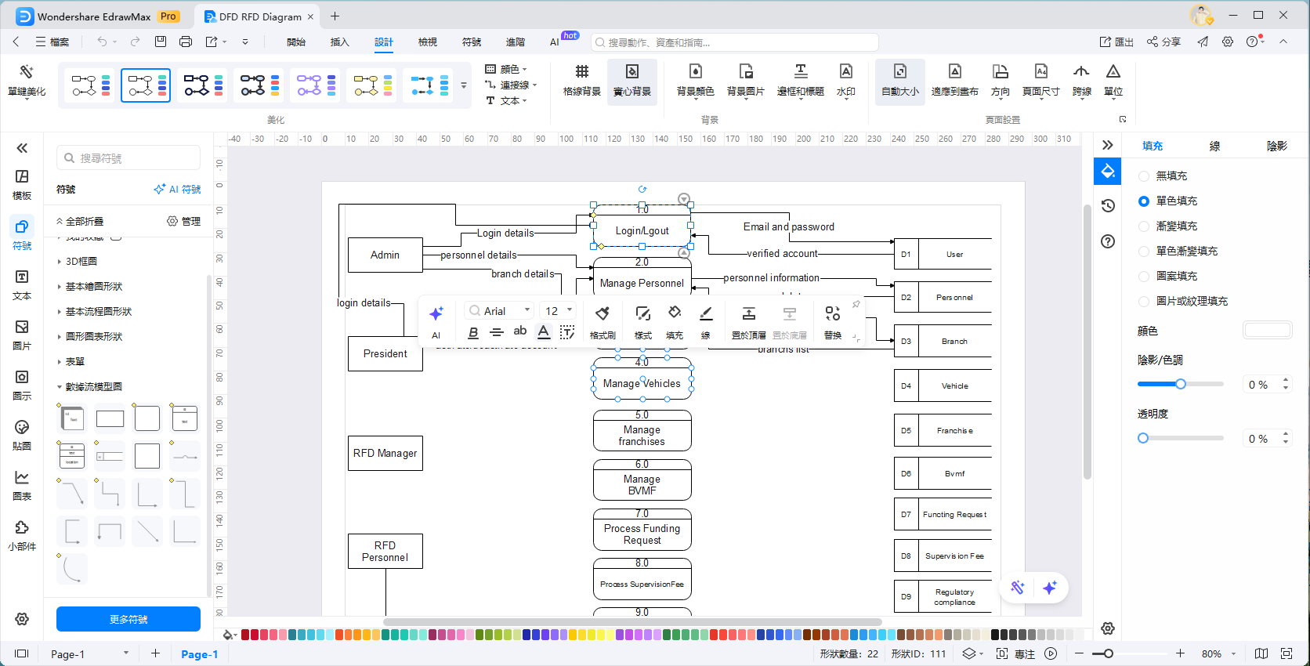Select the no fill (無填充) option
Screen dimensions: 1310x666
point(1144,176)
